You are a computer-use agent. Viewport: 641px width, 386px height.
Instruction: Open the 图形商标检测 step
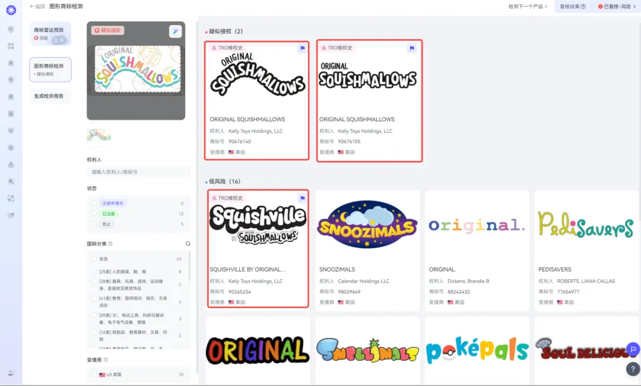click(50, 69)
